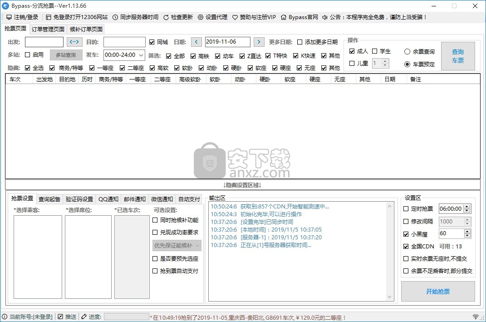
Task: Toggle the 小黑屋 checkbox
Action: click(406, 234)
